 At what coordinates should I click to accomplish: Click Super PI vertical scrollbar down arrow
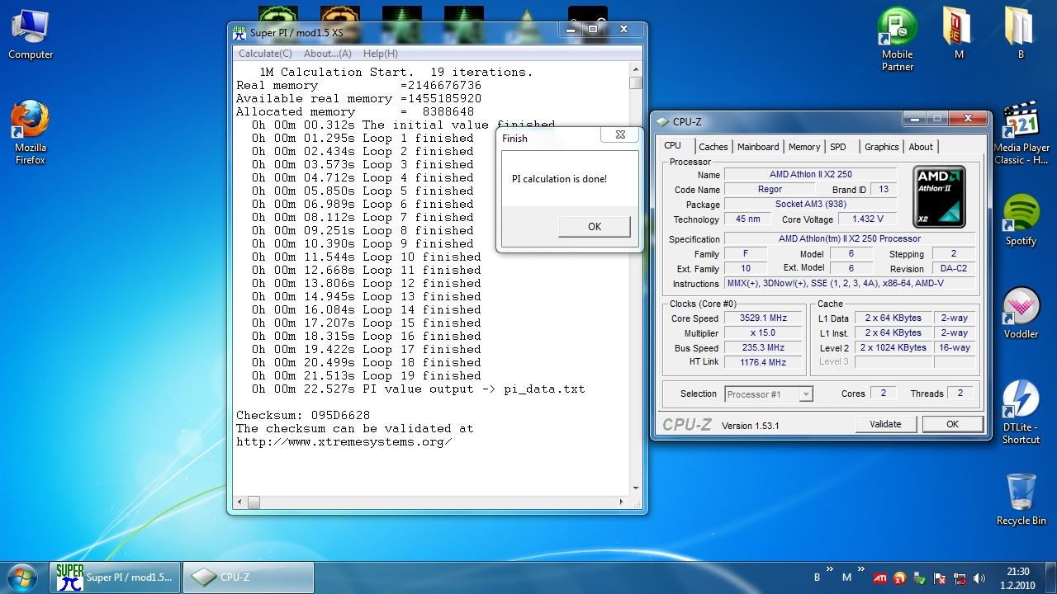(x=635, y=488)
